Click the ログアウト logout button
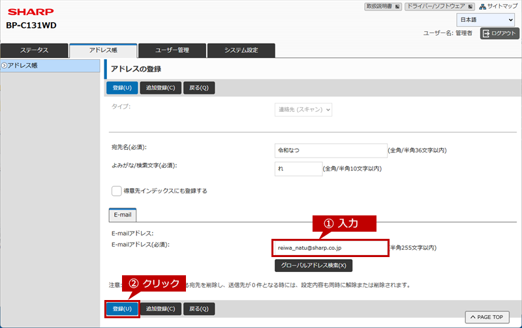The width and height of the screenshot is (522, 328). [499, 33]
